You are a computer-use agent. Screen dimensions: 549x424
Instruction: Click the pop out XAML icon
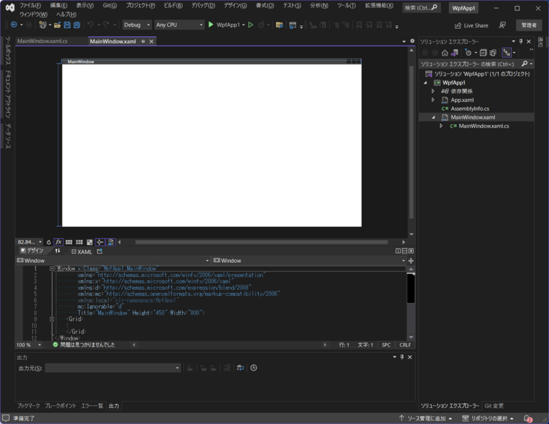coord(100,251)
